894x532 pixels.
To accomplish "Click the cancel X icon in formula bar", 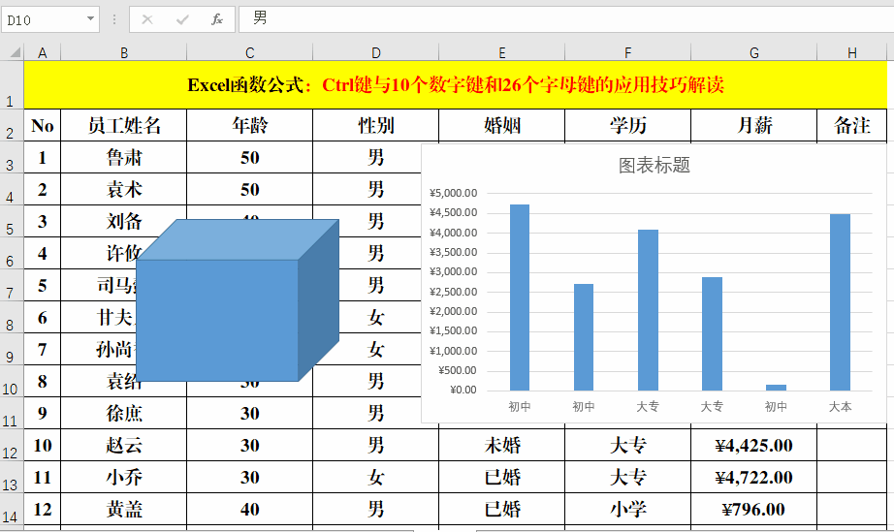I will [147, 20].
